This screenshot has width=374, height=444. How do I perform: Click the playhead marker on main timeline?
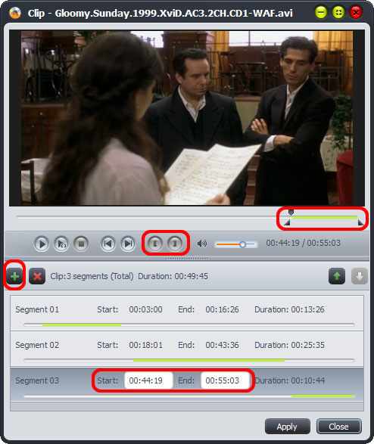click(x=291, y=213)
